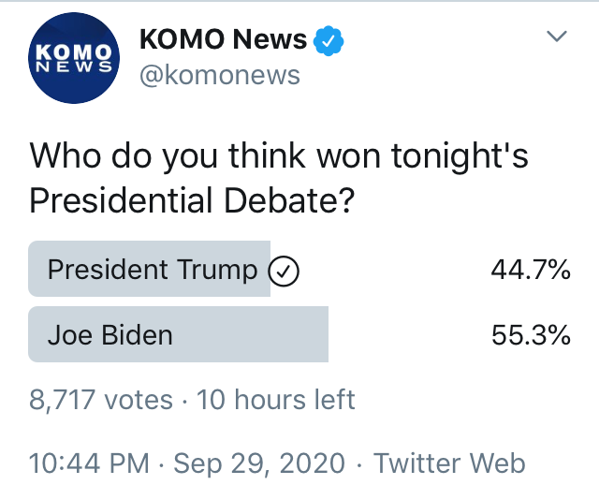Screen dimensions: 599x485
Task: Select the President Trump poll option text
Action: click(x=152, y=271)
